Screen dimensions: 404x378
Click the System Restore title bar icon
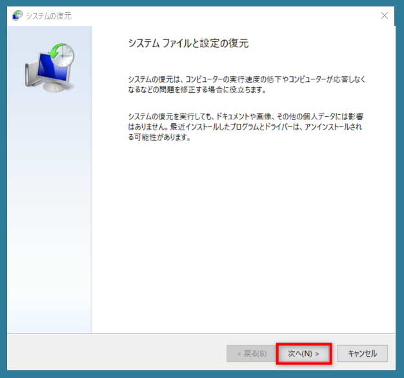coord(17,15)
